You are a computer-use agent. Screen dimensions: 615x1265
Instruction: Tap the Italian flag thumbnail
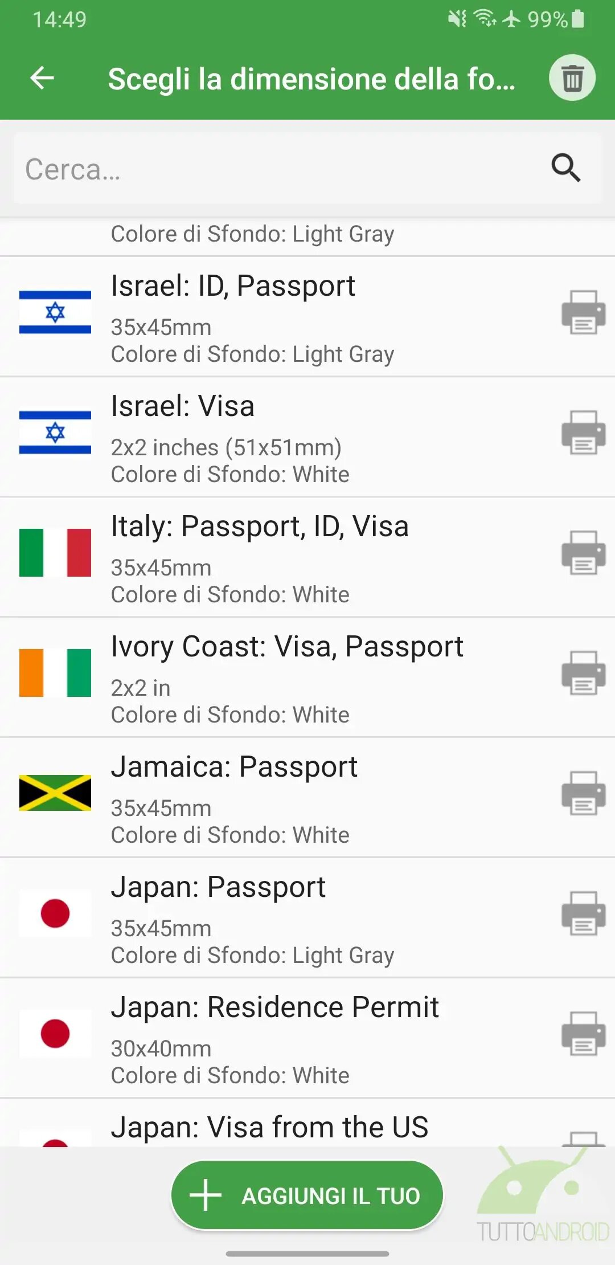click(55, 553)
